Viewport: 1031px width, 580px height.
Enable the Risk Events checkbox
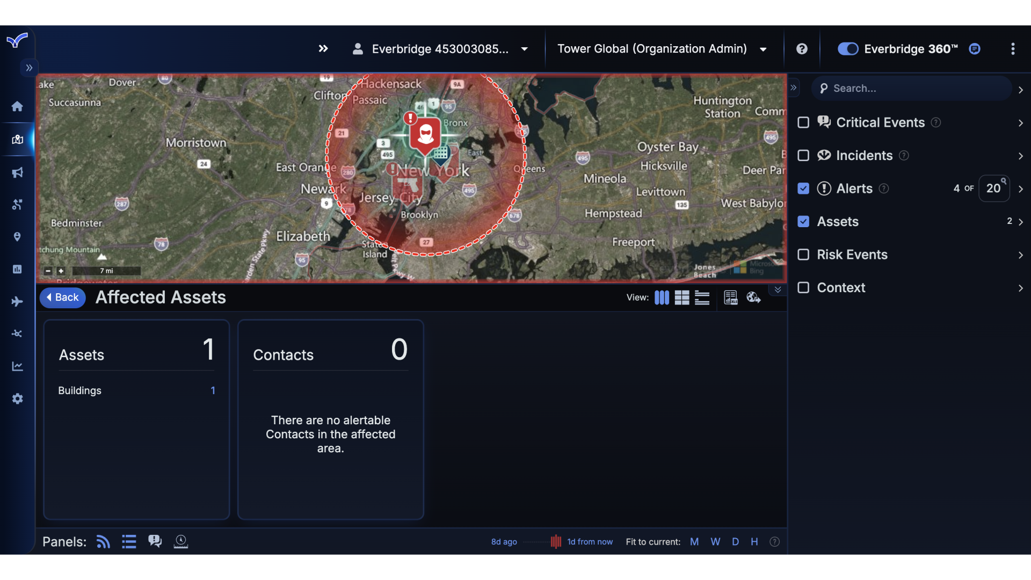[803, 255]
